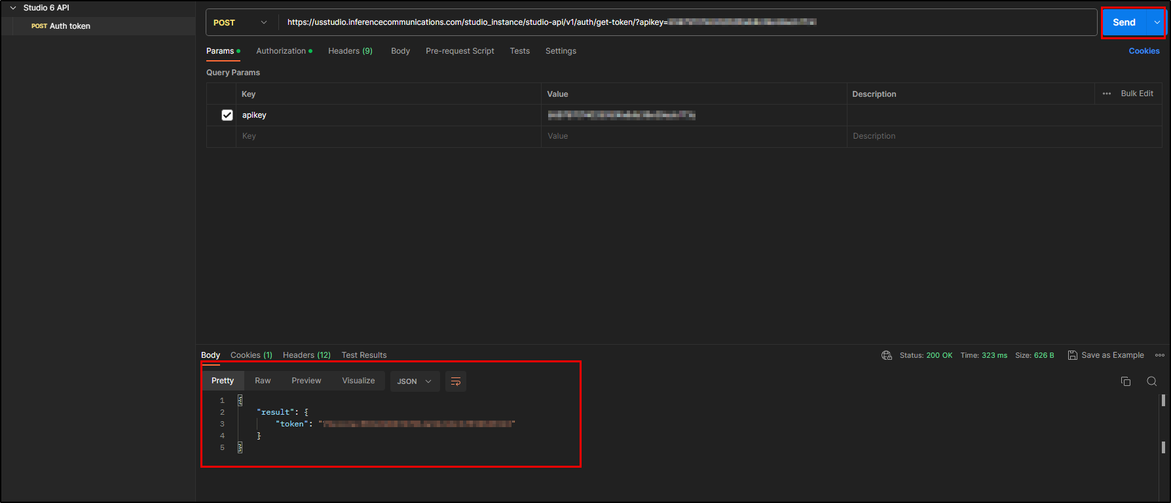Viewport: 1171px width, 503px height.
Task: Open the query params column options ellipsis
Action: 1107,94
